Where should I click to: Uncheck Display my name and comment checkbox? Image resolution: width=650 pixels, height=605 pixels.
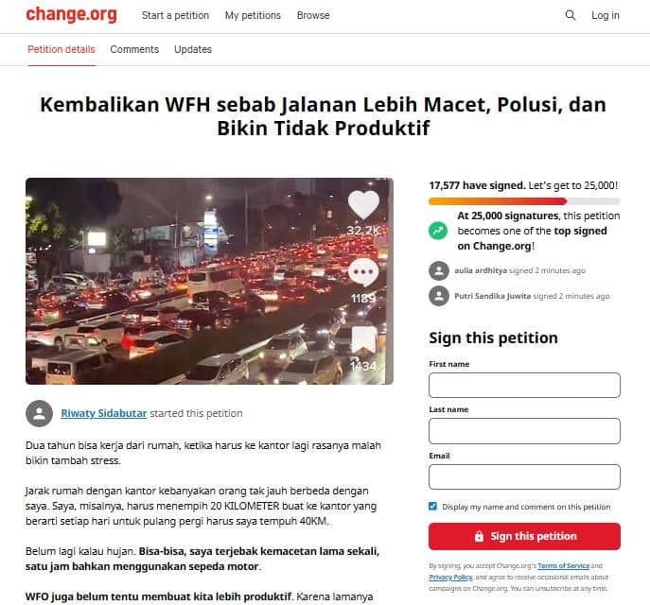click(432, 506)
